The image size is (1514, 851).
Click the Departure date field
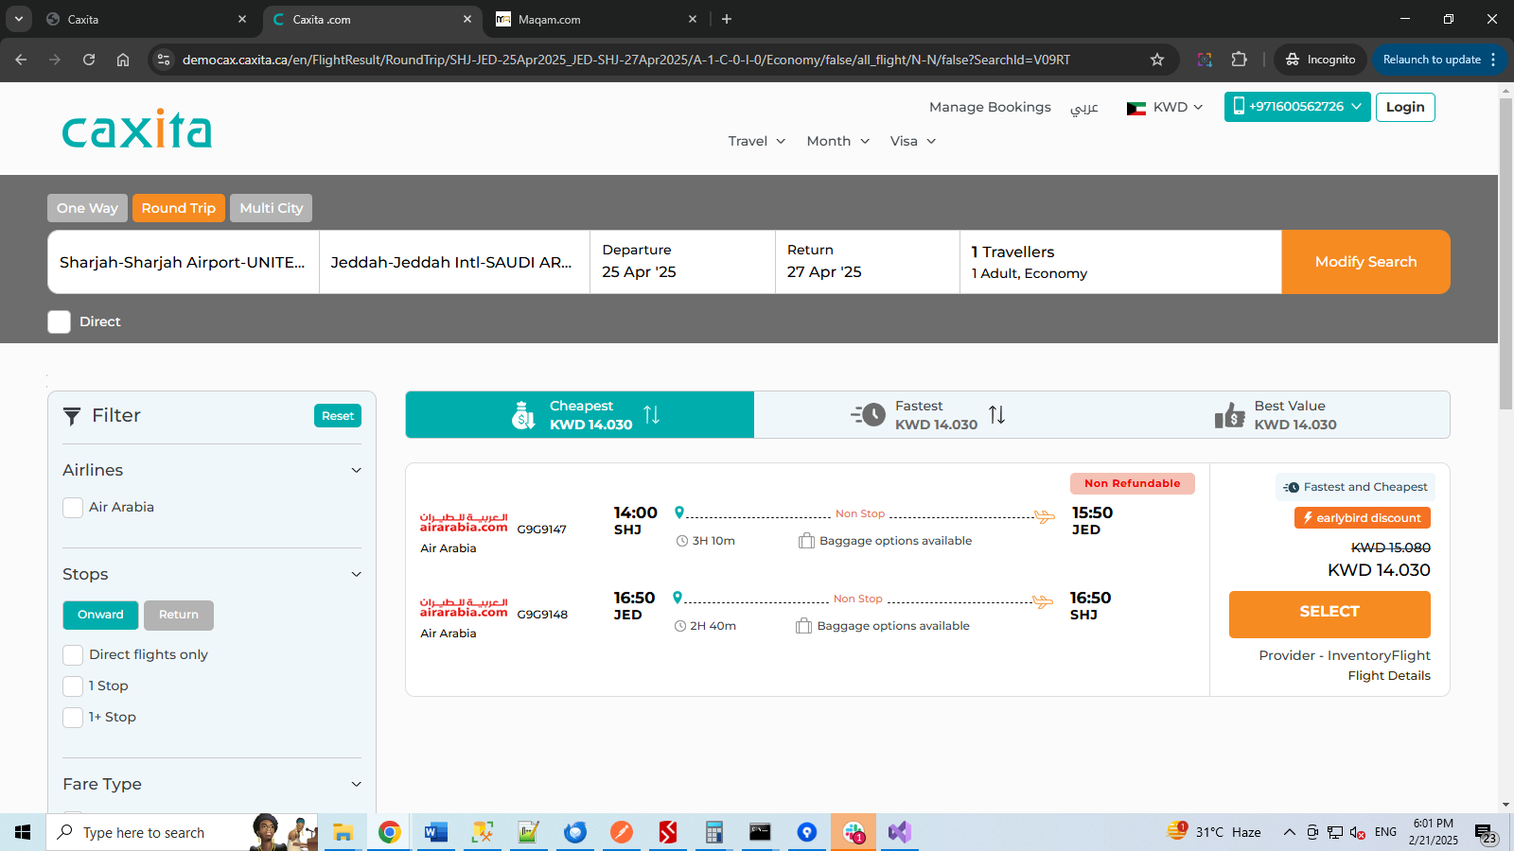point(681,262)
